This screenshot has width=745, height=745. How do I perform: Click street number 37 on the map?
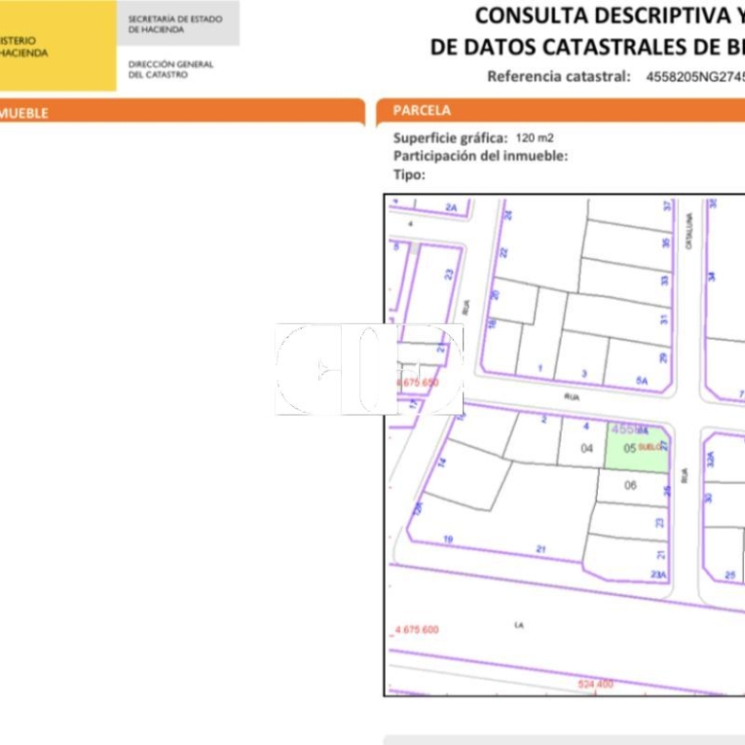(x=667, y=205)
